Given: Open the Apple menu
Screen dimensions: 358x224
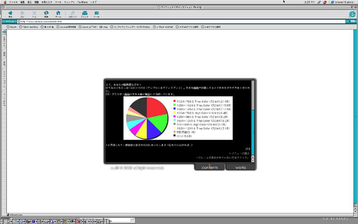Looking at the screenshot, I should point(4,2).
